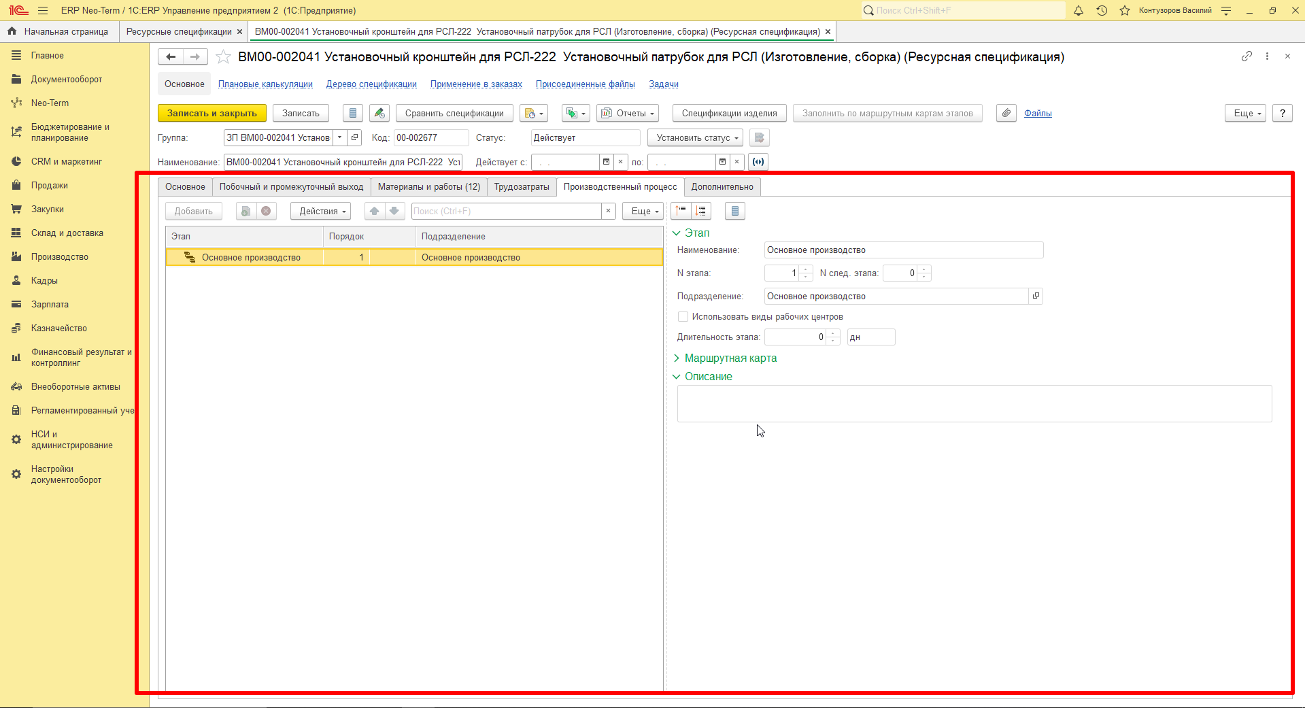Image resolution: width=1305 pixels, height=708 pixels.
Task: Open the paperclip attachments icon
Action: (x=1006, y=114)
